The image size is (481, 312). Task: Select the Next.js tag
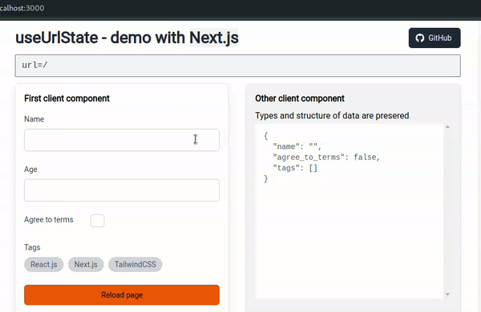86,264
